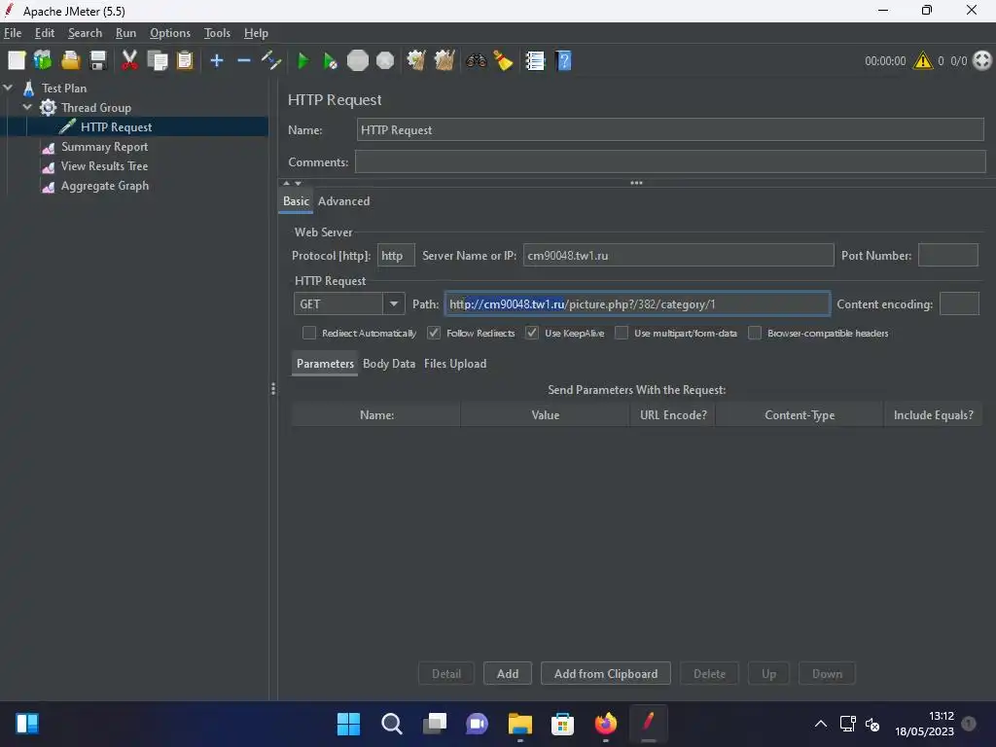Open the Run menu

pyautogui.click(x=125, y=33)
